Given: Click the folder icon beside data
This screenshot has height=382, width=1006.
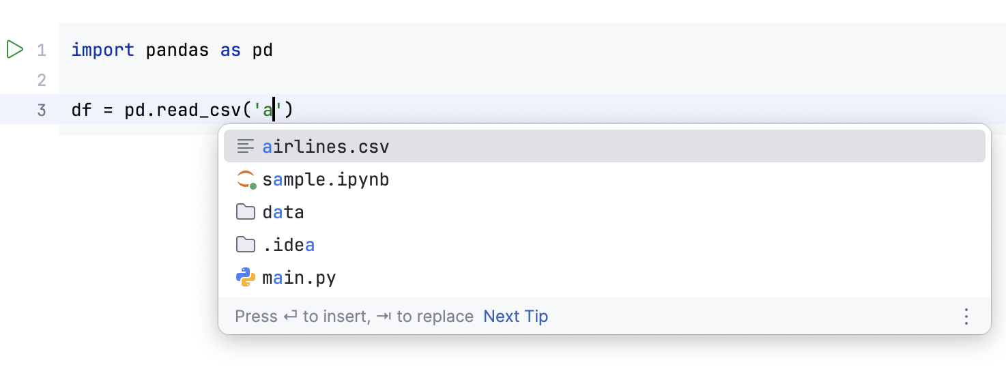Looking at the screenshot, I should pyautogui.click(x=246, y=212).
